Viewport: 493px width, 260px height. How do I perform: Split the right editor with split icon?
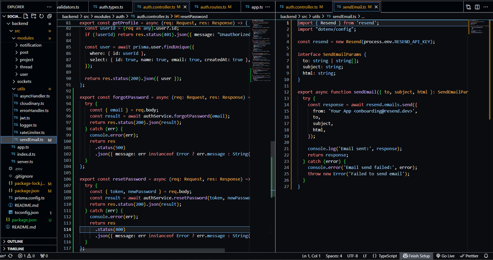tap(477, 7)
